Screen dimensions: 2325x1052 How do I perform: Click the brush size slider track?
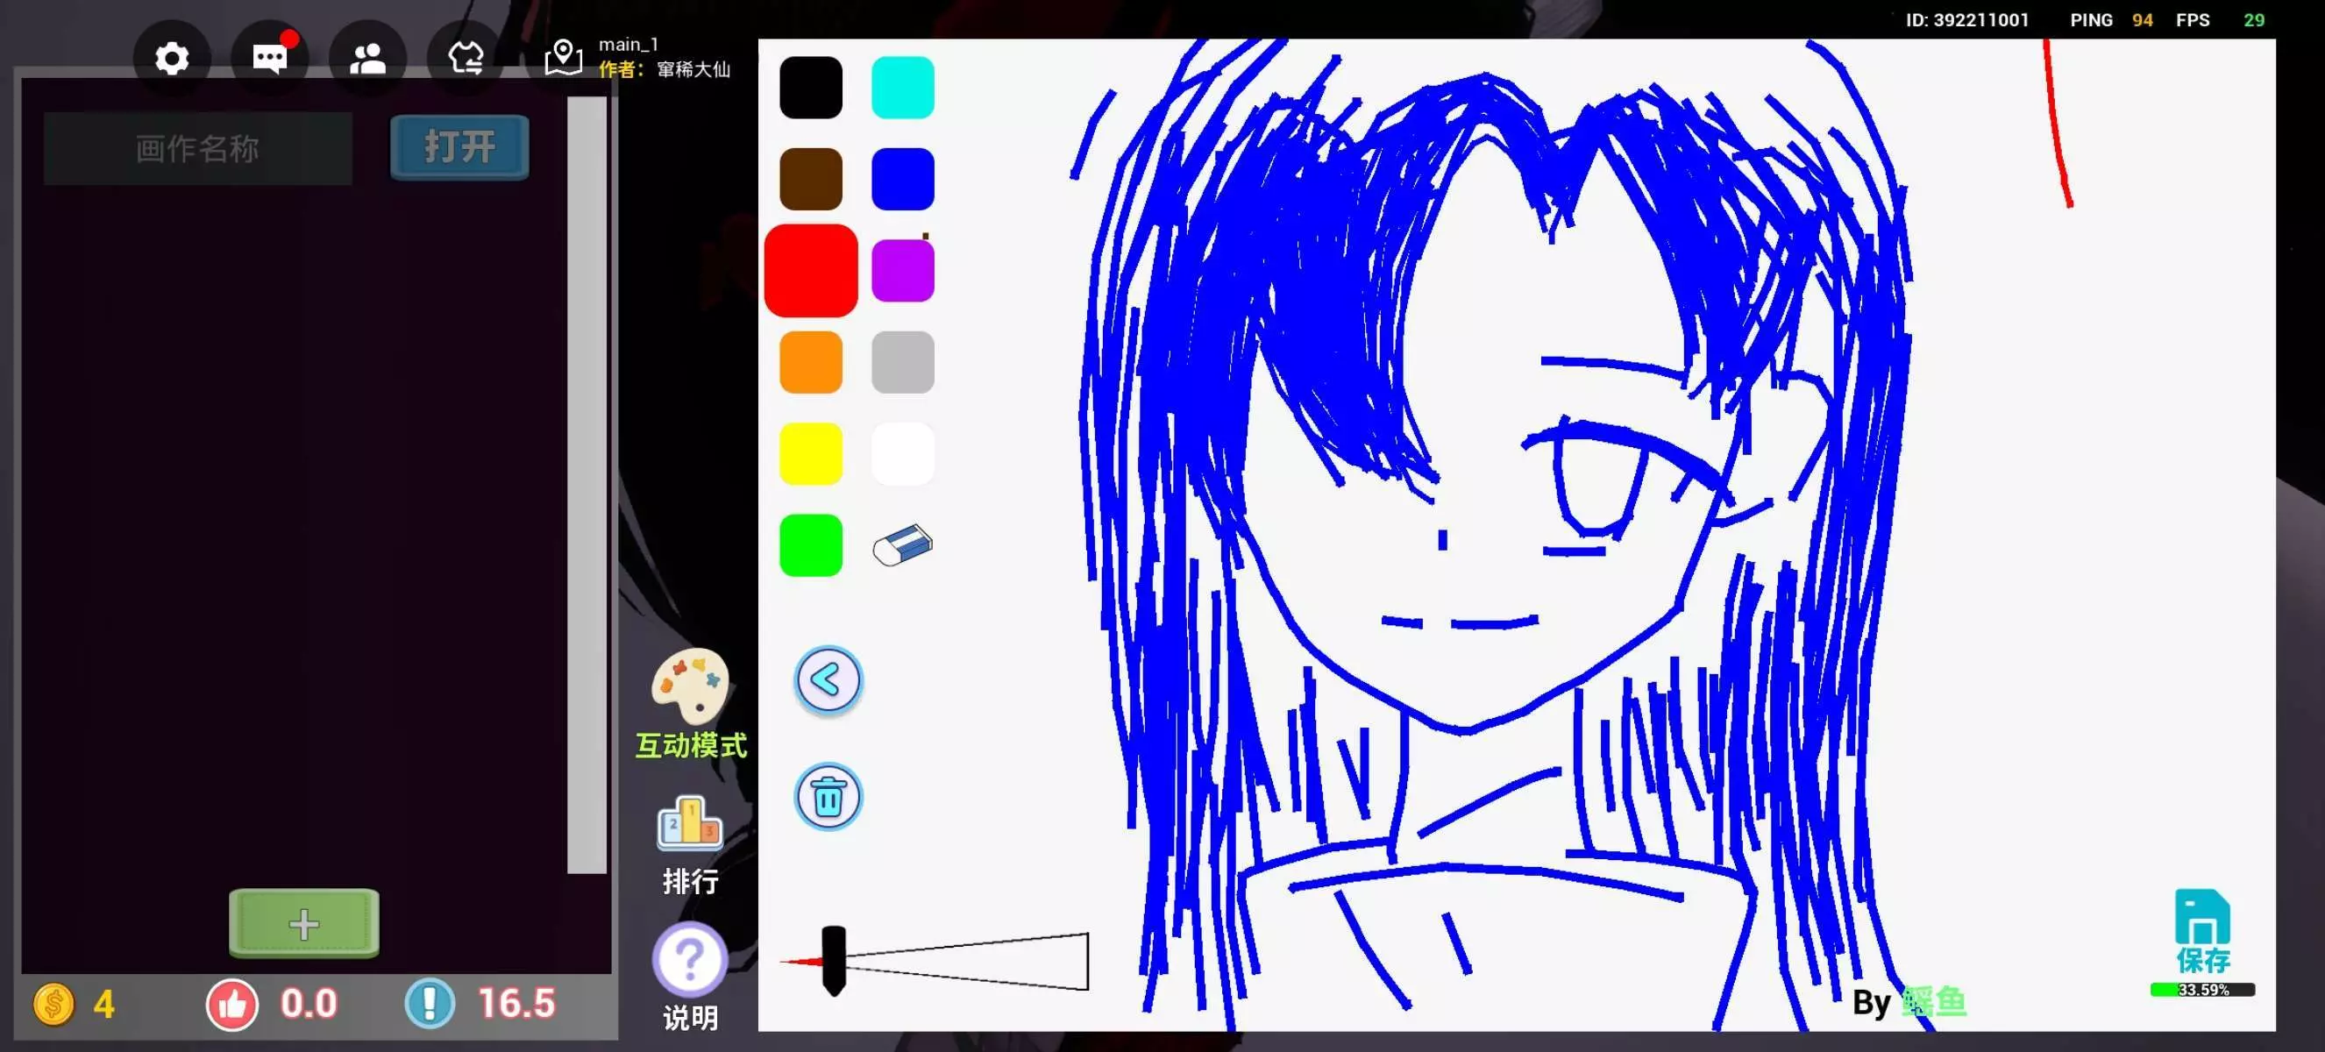tap(966, 962)
